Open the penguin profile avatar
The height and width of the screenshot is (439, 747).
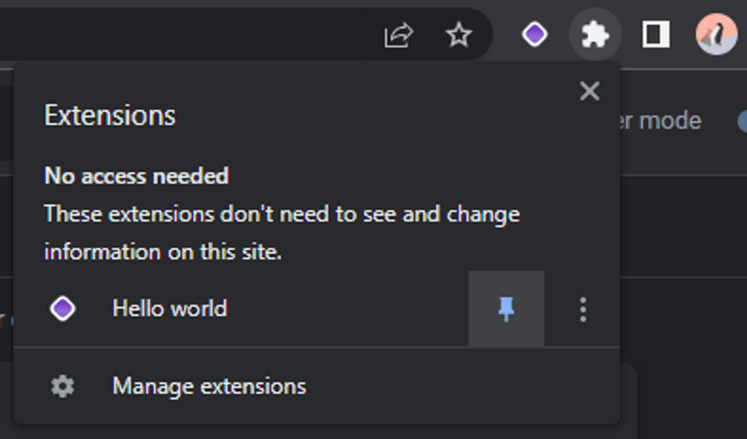[x=716, y=34]
